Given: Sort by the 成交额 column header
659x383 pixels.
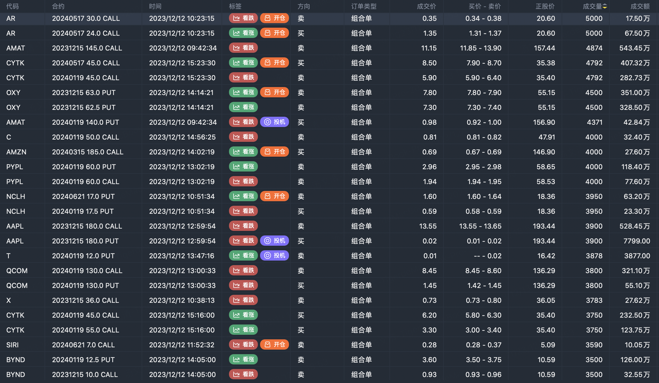Looking at the screenshot, I should click(x=640, y=6).
